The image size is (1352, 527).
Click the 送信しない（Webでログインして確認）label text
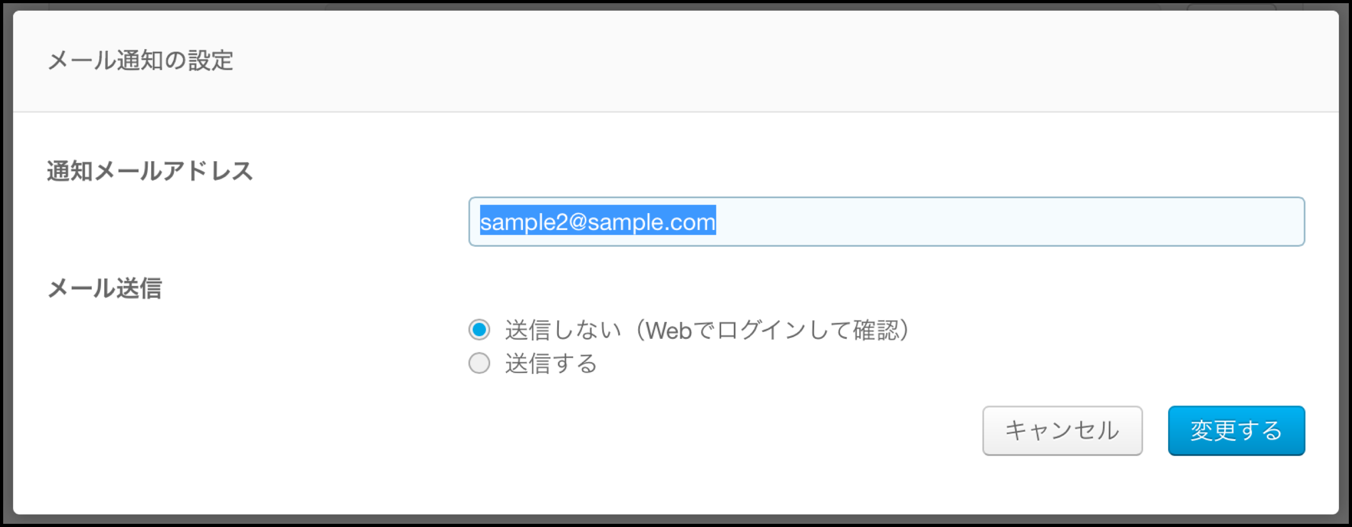[707, 330]
